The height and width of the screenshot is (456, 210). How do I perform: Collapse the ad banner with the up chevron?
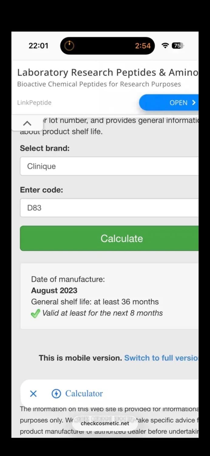pos(27,123)
